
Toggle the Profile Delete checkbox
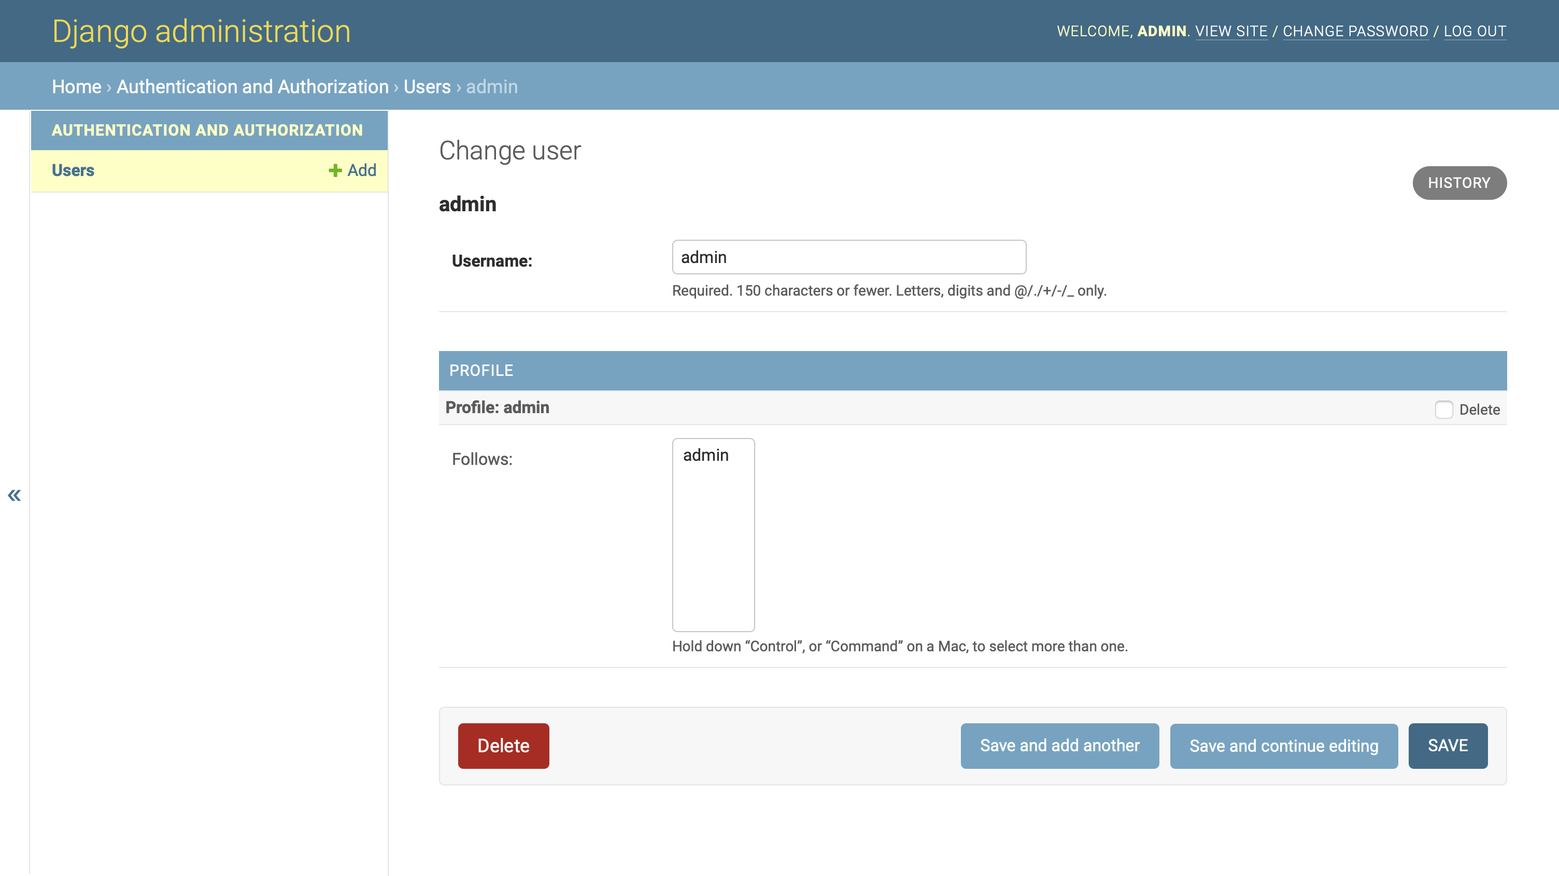click(x=1444, y=408)
